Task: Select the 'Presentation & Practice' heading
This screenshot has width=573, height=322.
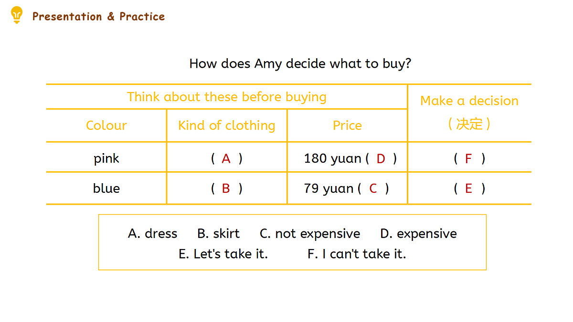Action: point(98,17)
